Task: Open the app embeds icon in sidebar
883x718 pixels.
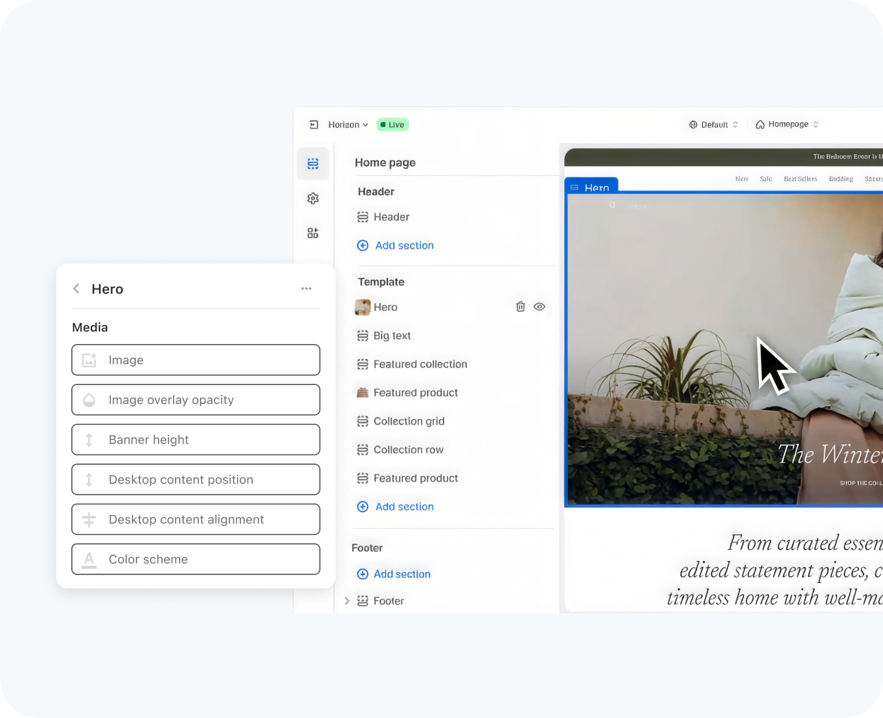Action: tap(313, 233)
